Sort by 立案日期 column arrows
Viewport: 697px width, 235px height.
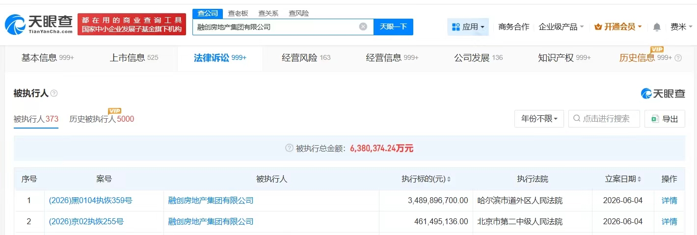[639, 180]
